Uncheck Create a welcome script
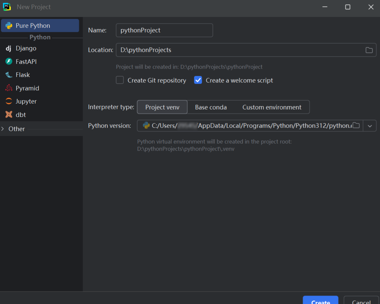 pyautogui.click(x=198, y=80)
